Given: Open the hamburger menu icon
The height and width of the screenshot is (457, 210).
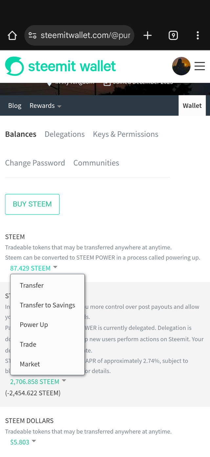Looking at the screenshot, I should pyautogui.click(x=199, y=66).
